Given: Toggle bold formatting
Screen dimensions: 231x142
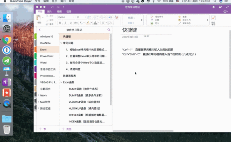Looking at the screenshot, I should pos(60,23).
